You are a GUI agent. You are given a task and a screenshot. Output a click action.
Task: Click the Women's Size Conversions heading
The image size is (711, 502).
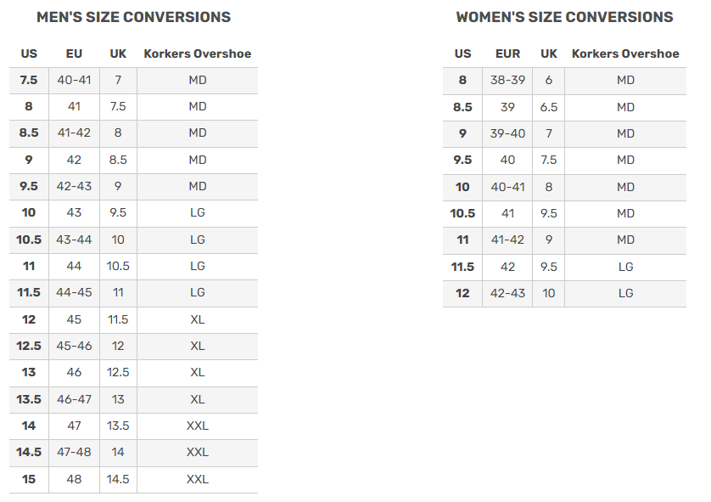click(x=564, y=17)
